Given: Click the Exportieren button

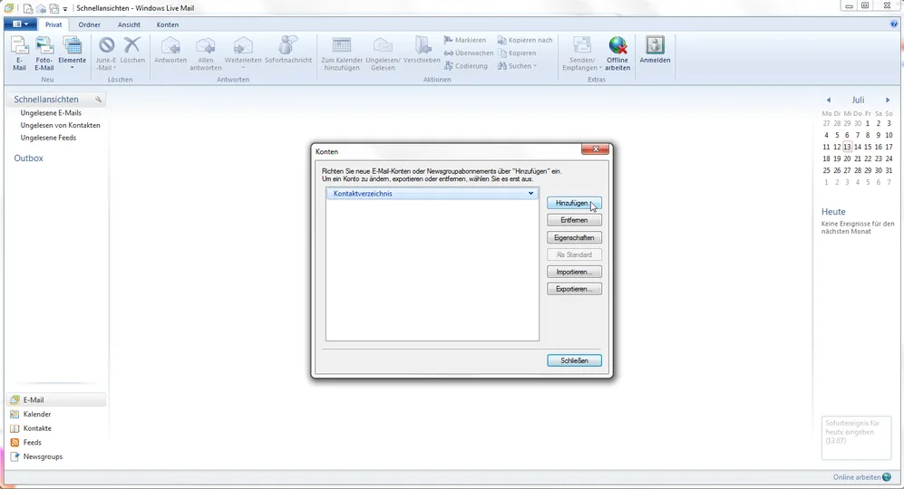Looking at the screenshot, I should pos(574,289).
